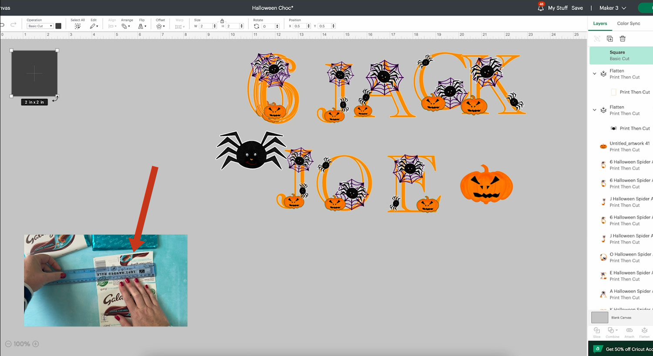653x356 pixels.
Task: Zoom in with the plus icon
Action: [x=36, y=344]
